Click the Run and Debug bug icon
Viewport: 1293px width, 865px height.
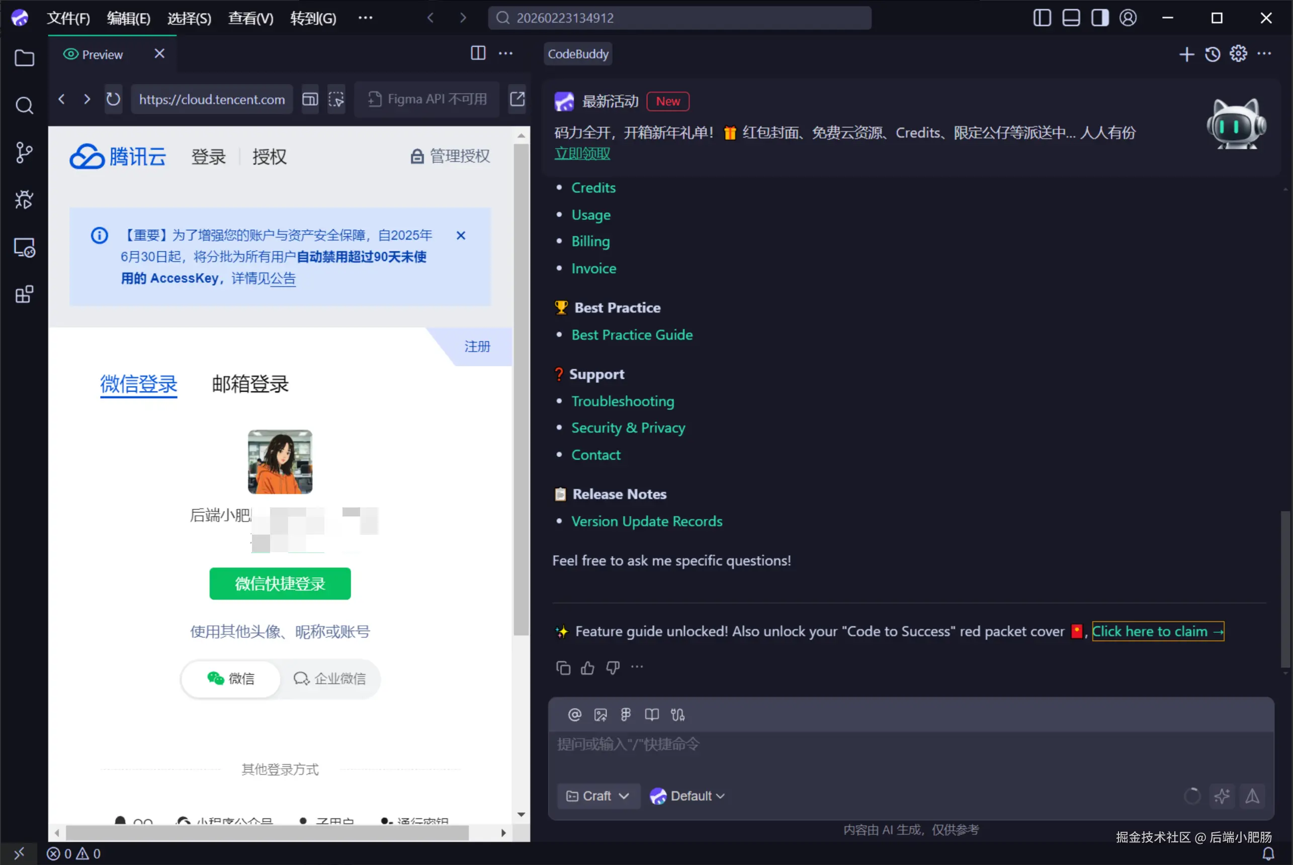point(24,199)
